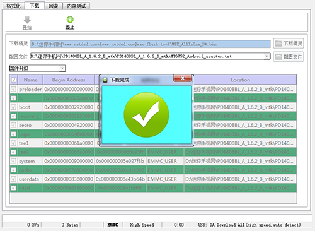Toggle the recovery row checkbox
This screenshot has height=231, width=315.
(x=14, y=116)
